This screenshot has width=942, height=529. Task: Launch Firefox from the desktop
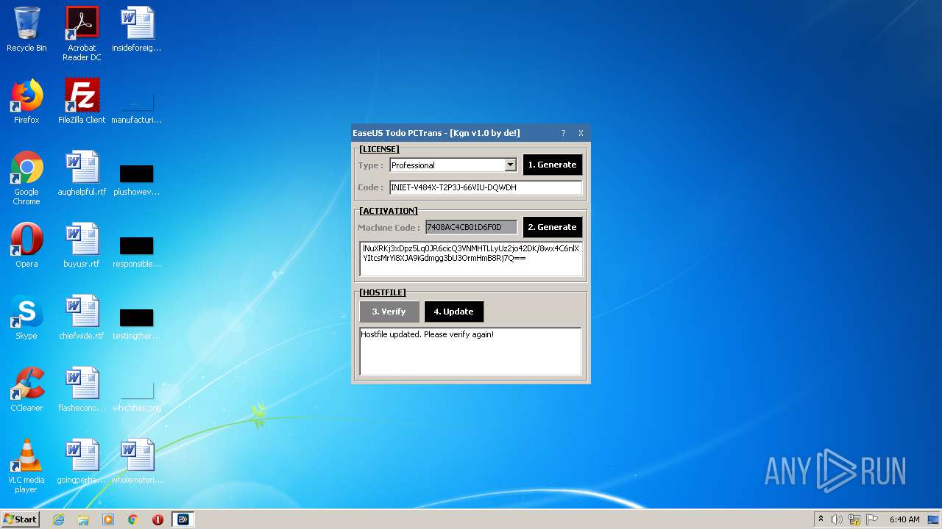click(26, 101)
